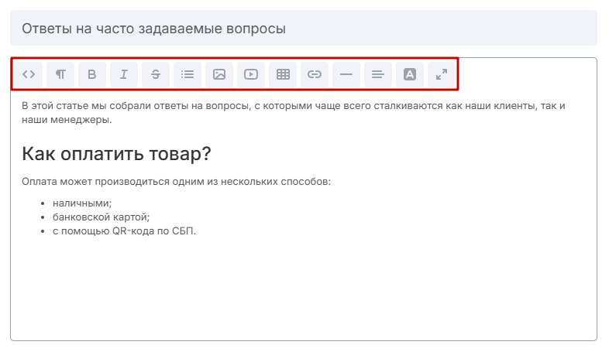This screenshot has height=355, width=609.
Task: Open the list options button
Action: [x=188, y=74]
